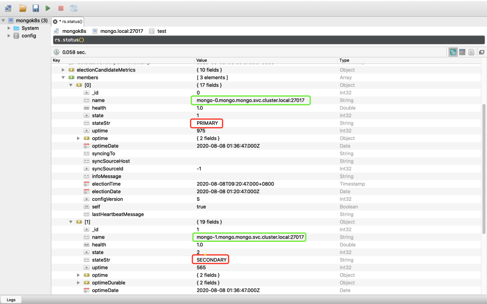The width and height of the screenshot is (487, 304).
Task: Select mongo-0.mongo.mongo.svc.cluster.local:27017 value
Action: (250, 100)
